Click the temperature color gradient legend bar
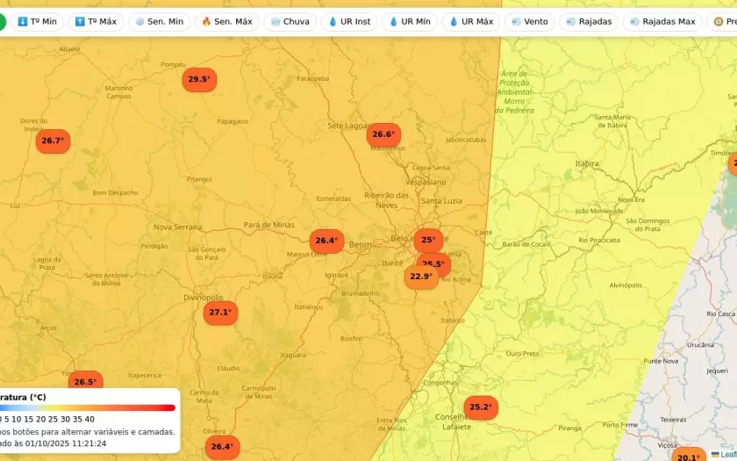 coord(88,407)
